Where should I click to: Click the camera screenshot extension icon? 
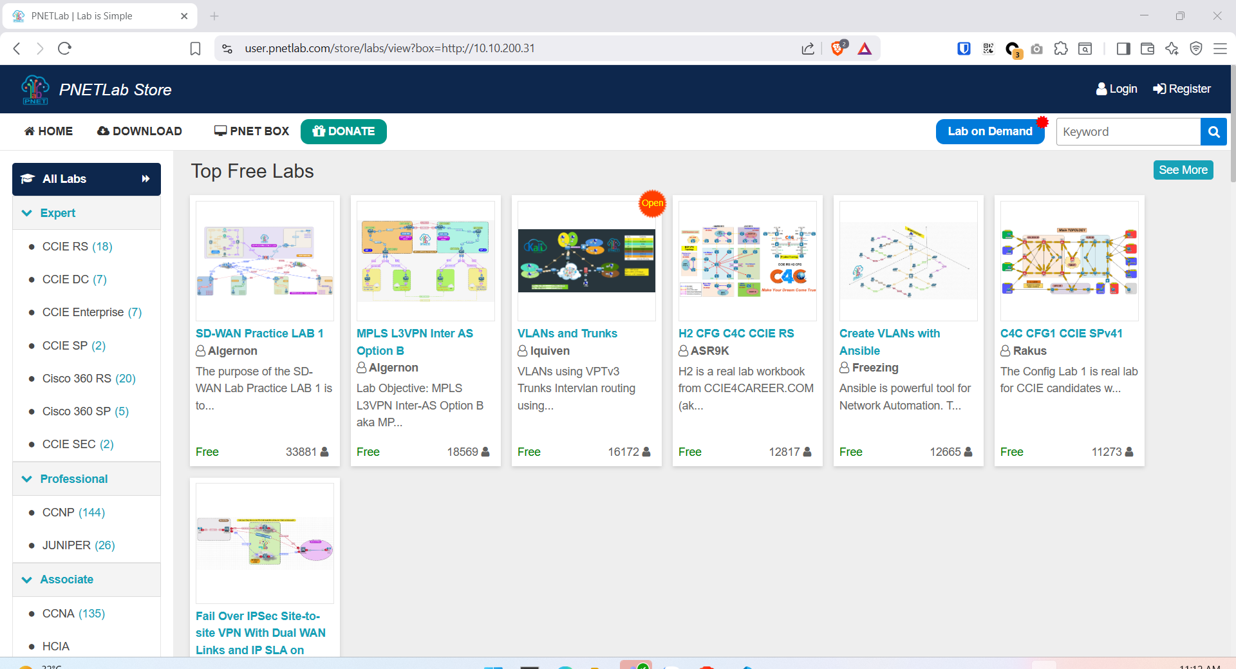click(1036, 49)
